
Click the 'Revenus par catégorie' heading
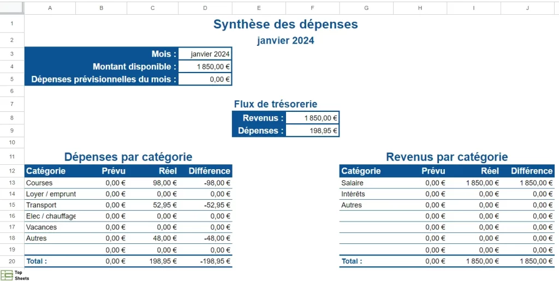pos(447,157)
